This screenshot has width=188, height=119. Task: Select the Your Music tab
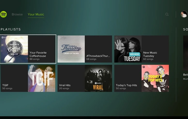[36, 14]
